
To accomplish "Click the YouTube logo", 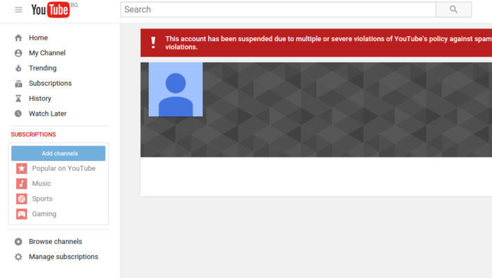I will click(x=50, y=10).
